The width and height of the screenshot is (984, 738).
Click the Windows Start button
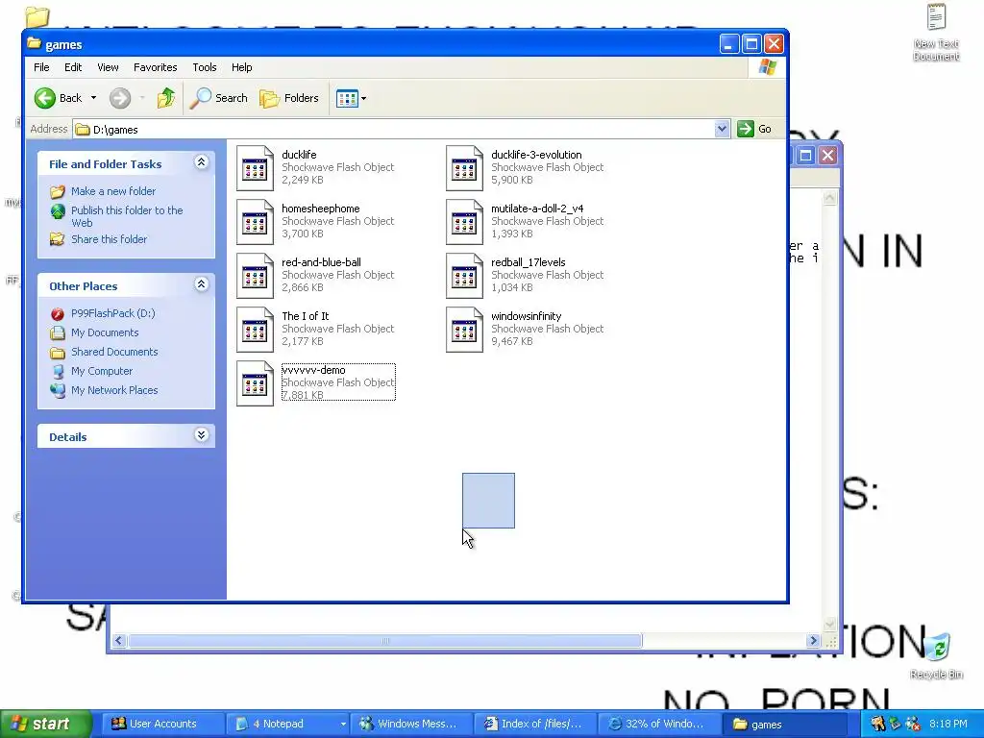pyautogui.click(x=45, y=724)
